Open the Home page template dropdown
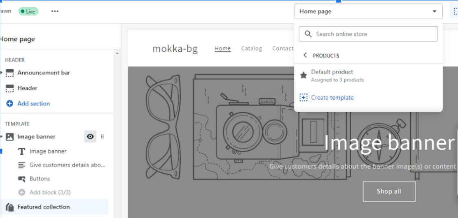This screenshot has height=218, width=458. coord(368,11)
